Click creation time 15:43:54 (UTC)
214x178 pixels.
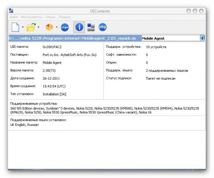point(54,86)
